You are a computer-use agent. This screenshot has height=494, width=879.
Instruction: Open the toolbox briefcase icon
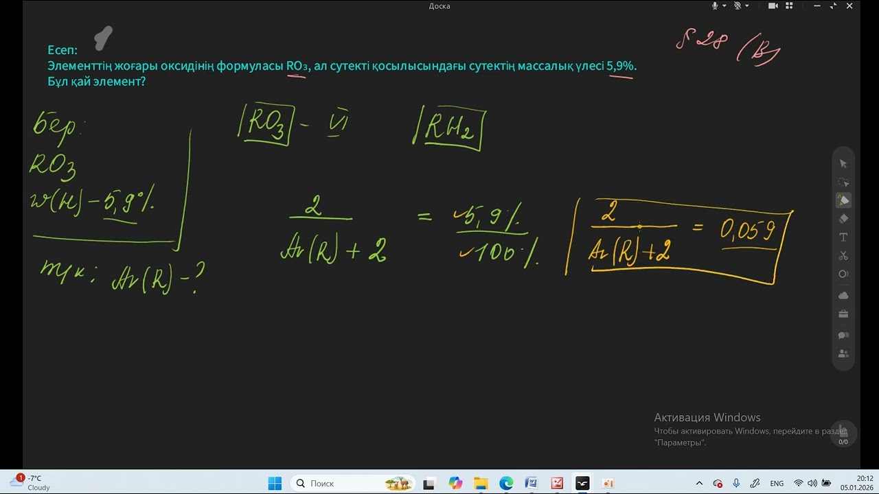pos(843,314)
